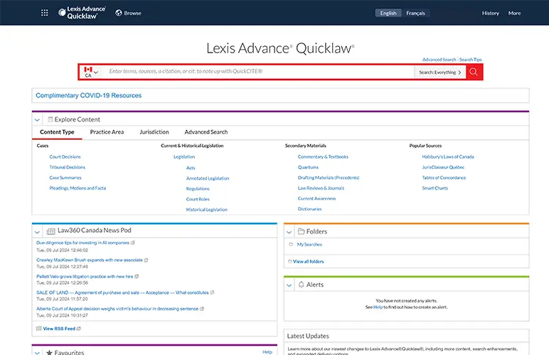
Task: Open Smart Charts
Action: pos(435,188)
